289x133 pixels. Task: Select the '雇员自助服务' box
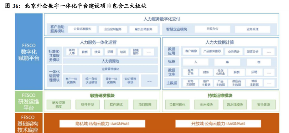(x=143, y=29)
